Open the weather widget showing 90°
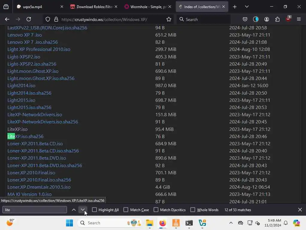Viewport: 306px width, 230px height. point(10,223)
